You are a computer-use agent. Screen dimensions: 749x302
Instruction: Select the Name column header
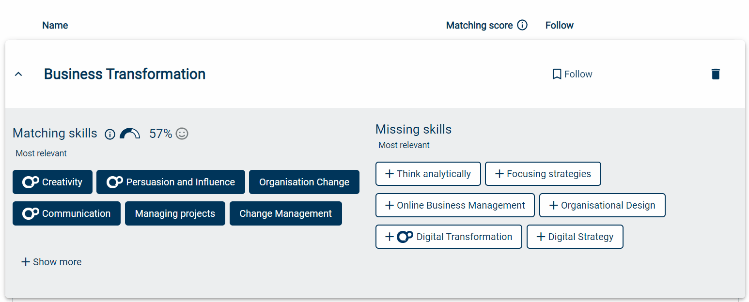pos(55,25)
